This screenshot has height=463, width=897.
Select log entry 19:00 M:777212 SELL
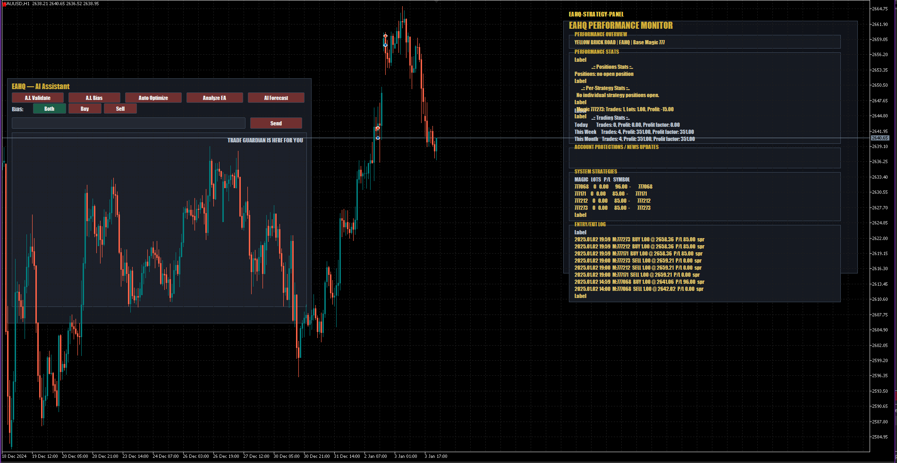(638, 268)
